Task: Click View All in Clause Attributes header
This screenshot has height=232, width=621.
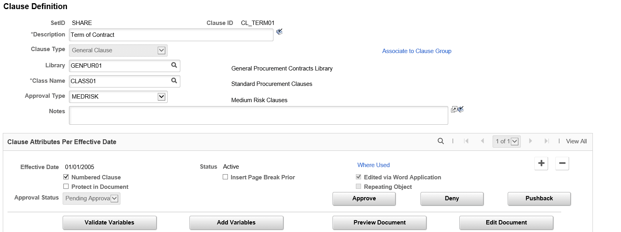Action: pos(576,141)
